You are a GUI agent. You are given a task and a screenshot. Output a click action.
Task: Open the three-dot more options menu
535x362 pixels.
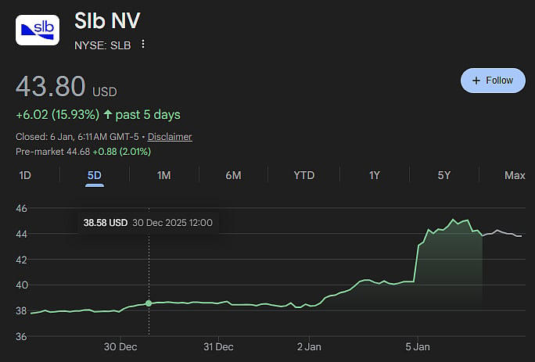[142, 45]
